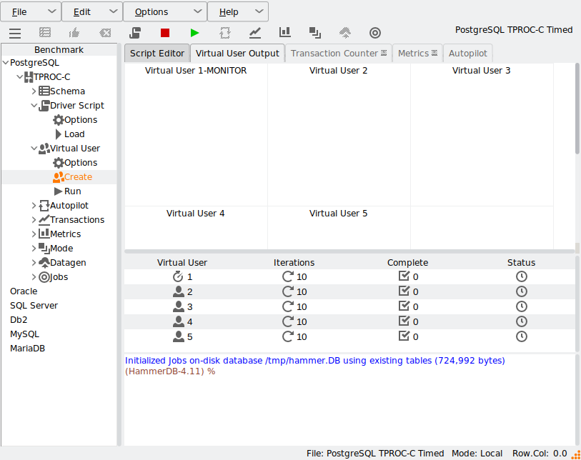Expand the Metrics tree node
Image resolution: width=581 pixels, height=460 pixels.
coord(34,234)
